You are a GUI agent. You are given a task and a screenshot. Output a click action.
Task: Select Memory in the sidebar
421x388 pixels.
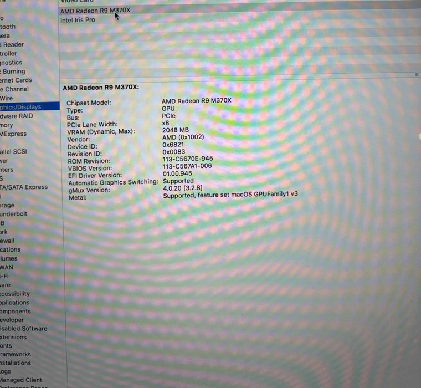tap(7, 125)
